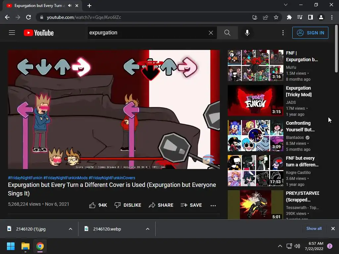The image size is (339, 254).
Task: Open FNF Expurgation MuYu video thumbnail
Action: coord(256,65)
